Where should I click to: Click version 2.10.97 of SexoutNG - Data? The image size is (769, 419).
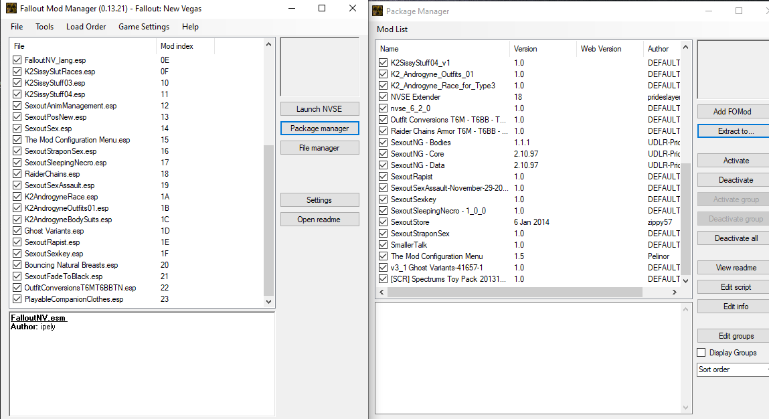[x=526, y=165]
